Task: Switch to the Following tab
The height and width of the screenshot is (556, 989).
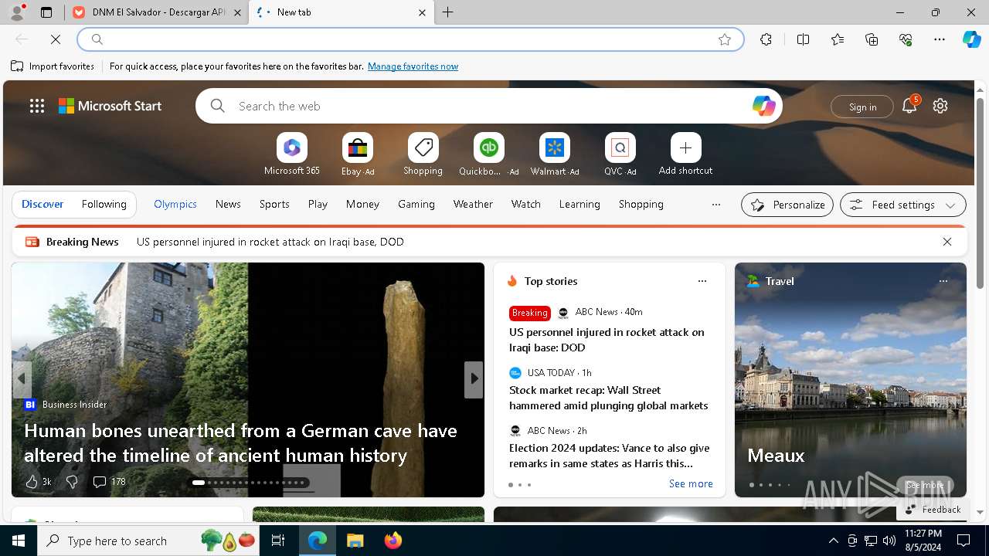Action: click(x=104, y=204)
